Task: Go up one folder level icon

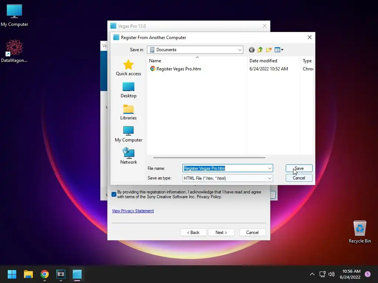Action: pyautogui.click(x=260, y=50)
